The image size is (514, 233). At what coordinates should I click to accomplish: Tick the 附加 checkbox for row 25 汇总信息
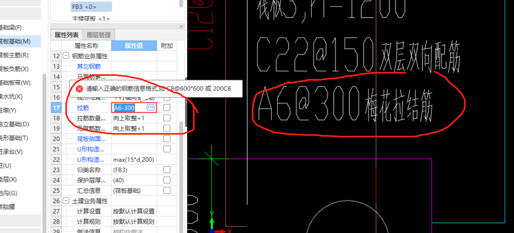tap(167, 190)
